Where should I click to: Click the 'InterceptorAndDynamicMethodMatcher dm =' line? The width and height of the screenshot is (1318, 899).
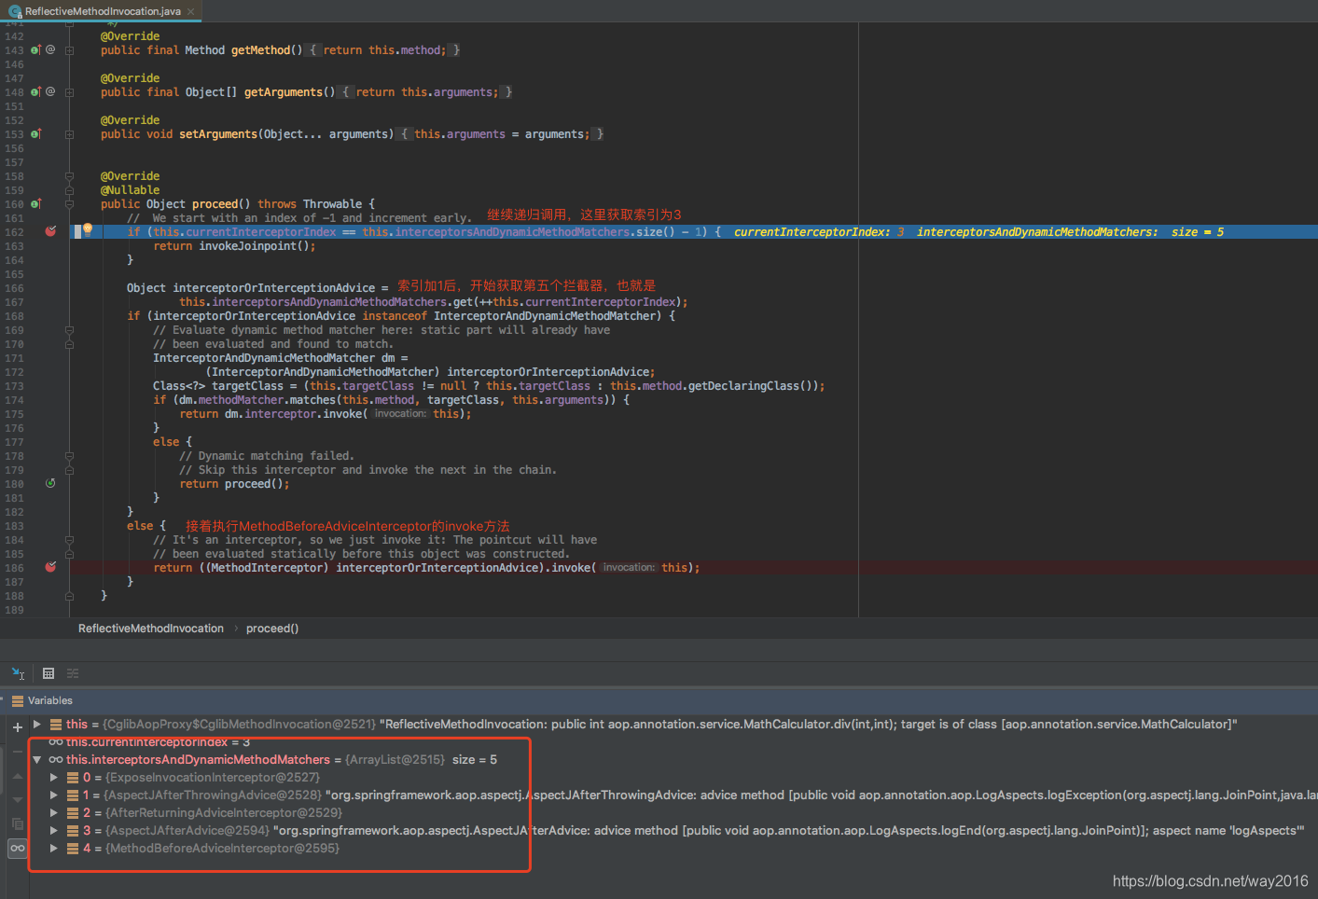click(281, 358)
